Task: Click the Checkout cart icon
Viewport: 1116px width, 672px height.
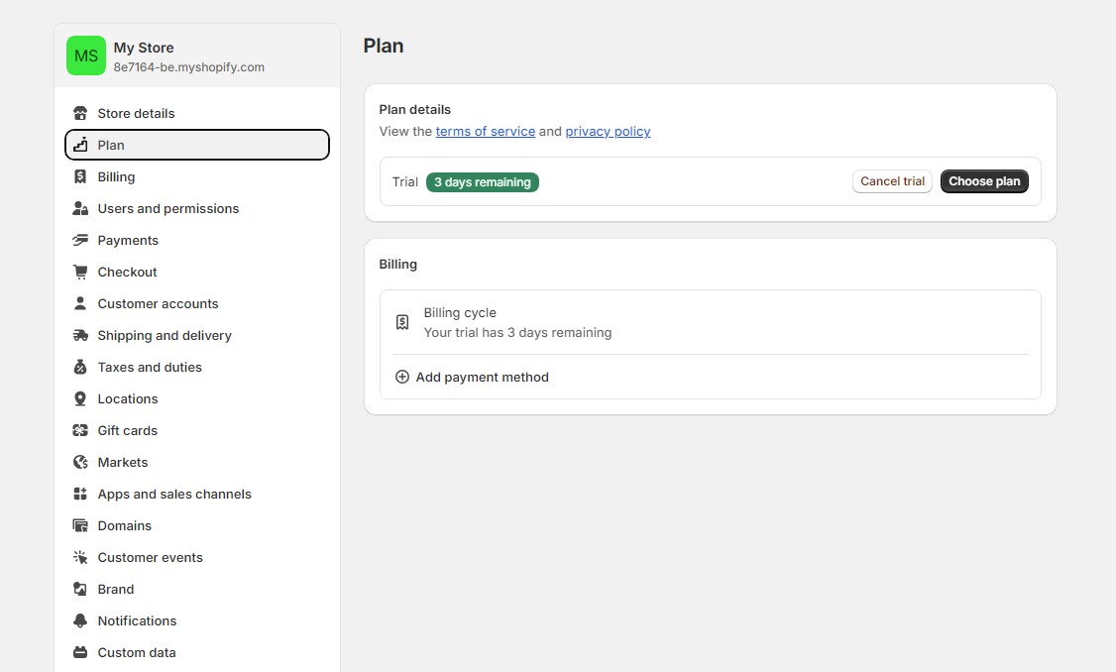Action: 80,272
